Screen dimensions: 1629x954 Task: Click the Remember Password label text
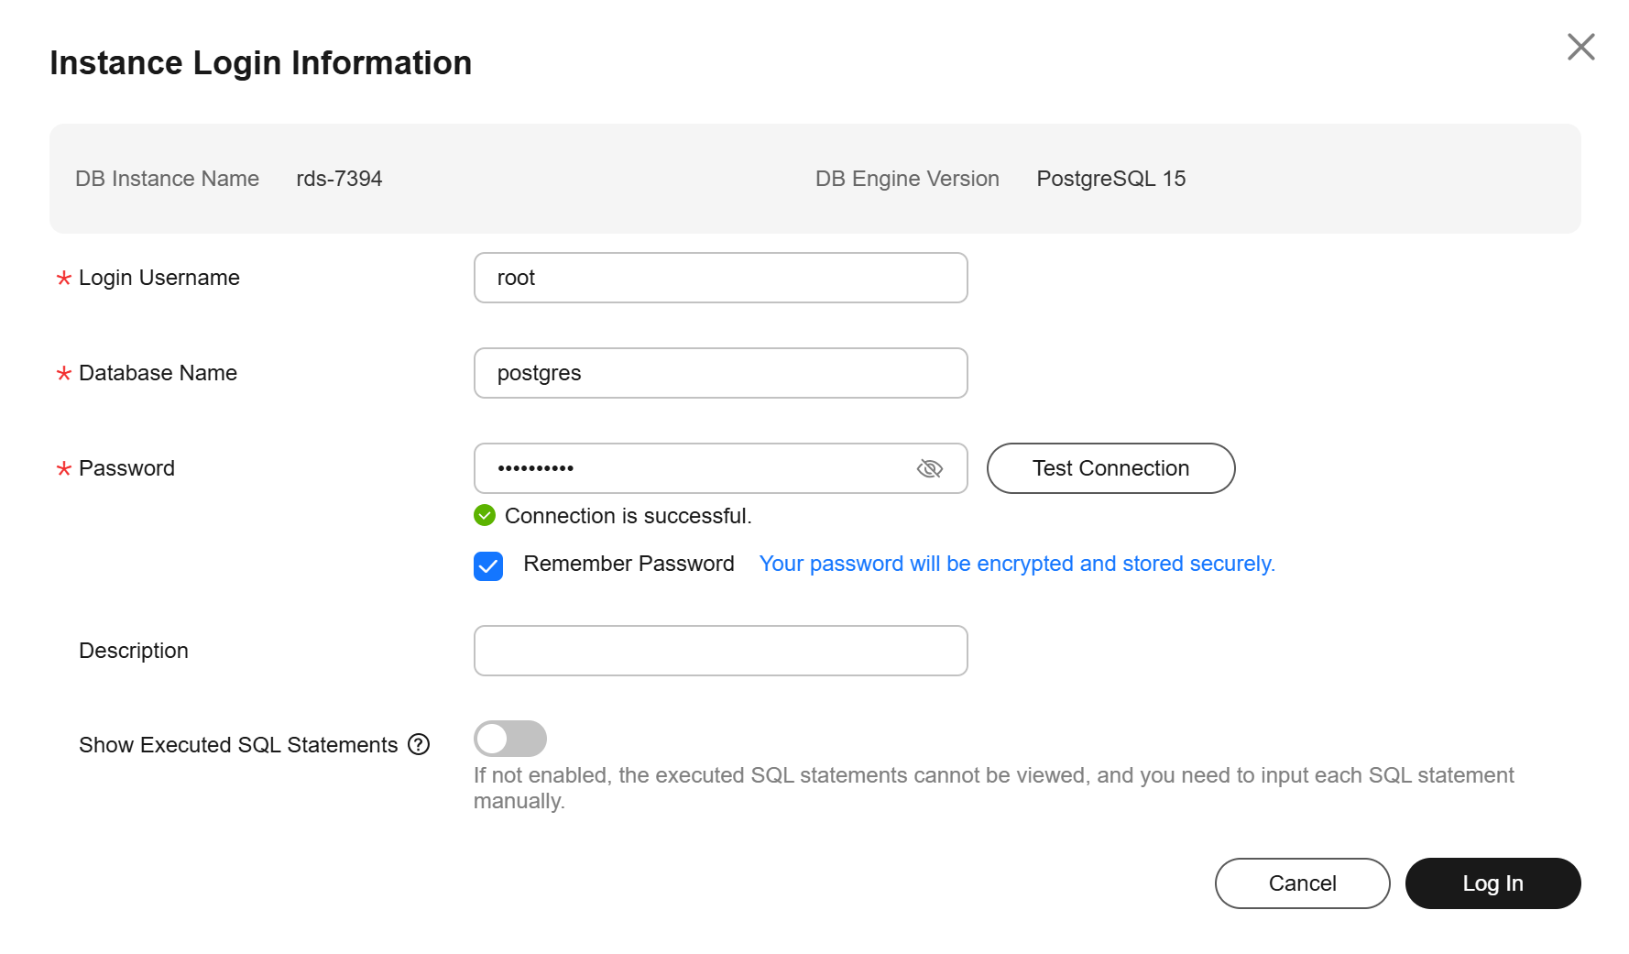tap(629, 564)
